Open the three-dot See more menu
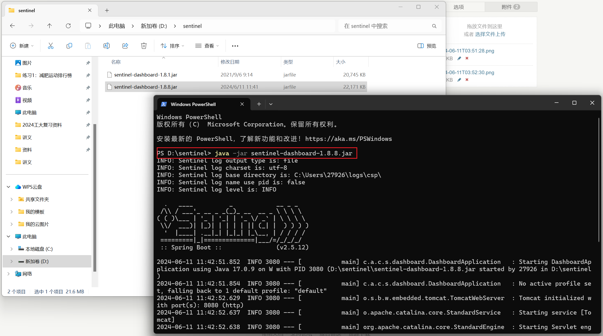Image resolution: width=603 pixels, height=336 pixels. 235,46
